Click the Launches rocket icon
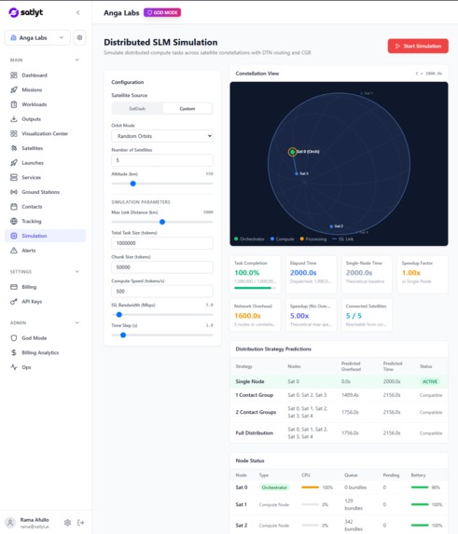 14,163
